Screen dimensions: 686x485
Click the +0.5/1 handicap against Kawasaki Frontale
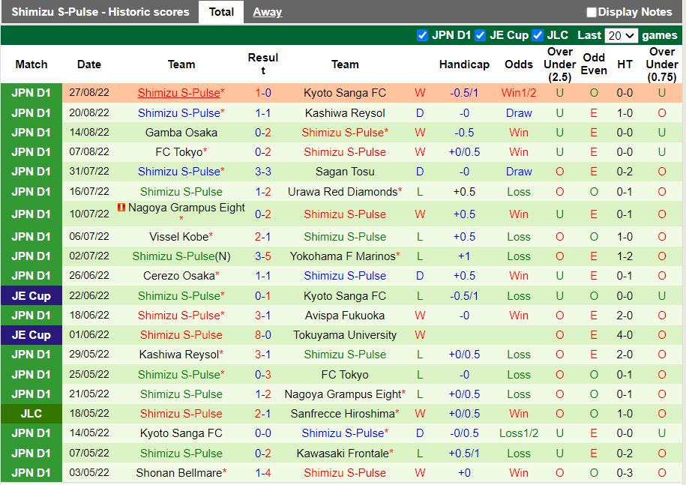[464, 454]
